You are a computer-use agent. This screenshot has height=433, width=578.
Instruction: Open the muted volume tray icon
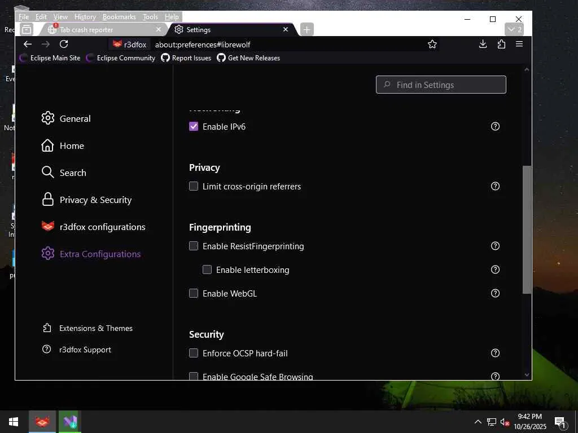point(505,422)
